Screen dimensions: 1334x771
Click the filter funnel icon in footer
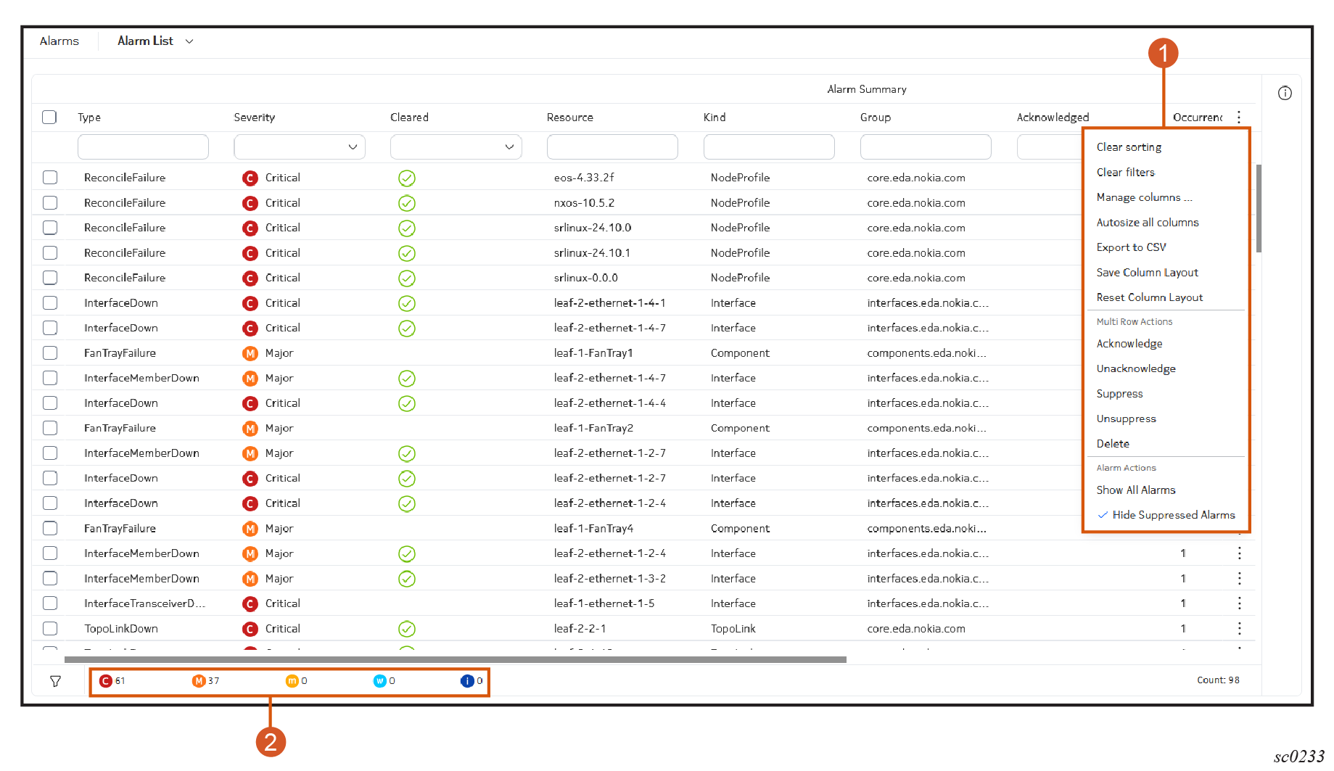click(x=55, y=681)
